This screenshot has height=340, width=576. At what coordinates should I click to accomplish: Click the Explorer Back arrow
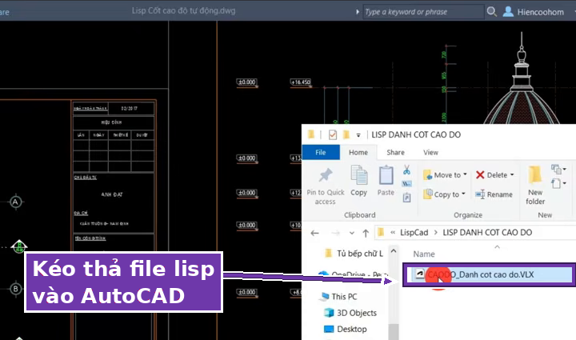click(315, 233)
